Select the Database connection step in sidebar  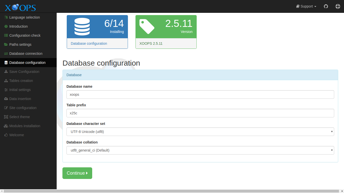pos(26,53)
